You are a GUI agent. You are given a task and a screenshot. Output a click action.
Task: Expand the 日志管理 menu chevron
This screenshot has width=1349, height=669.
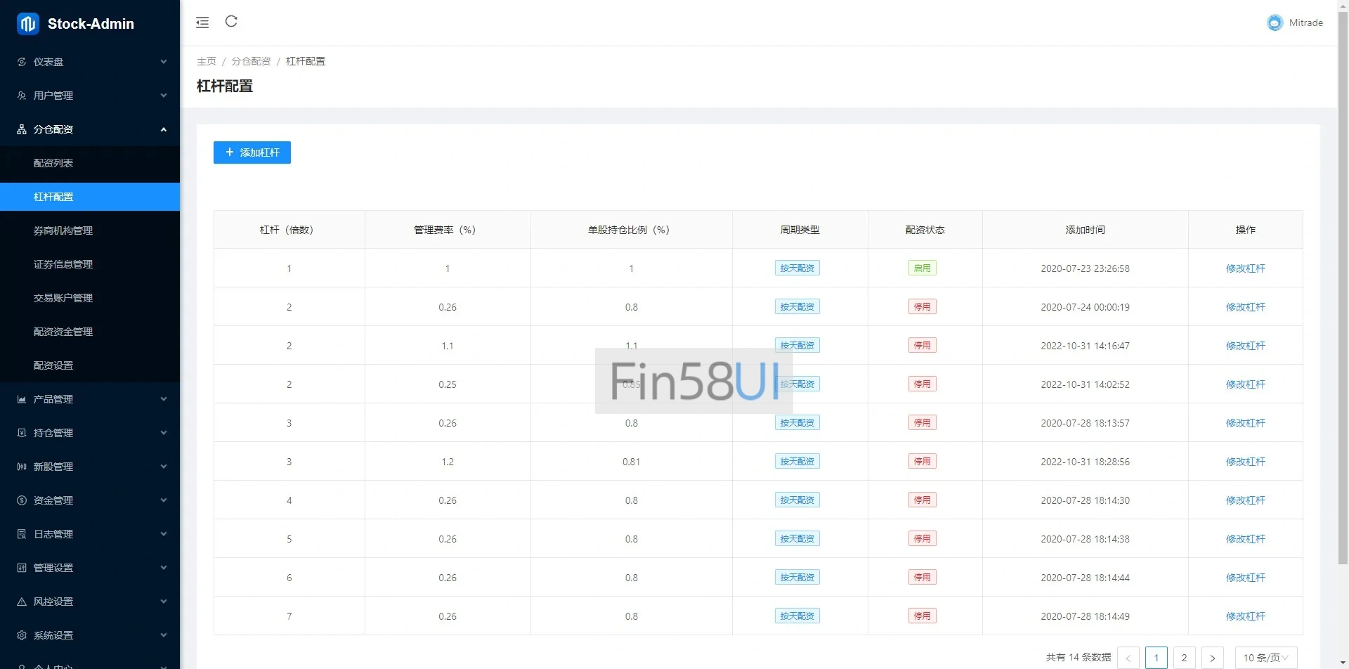click(x=164, y=534)
